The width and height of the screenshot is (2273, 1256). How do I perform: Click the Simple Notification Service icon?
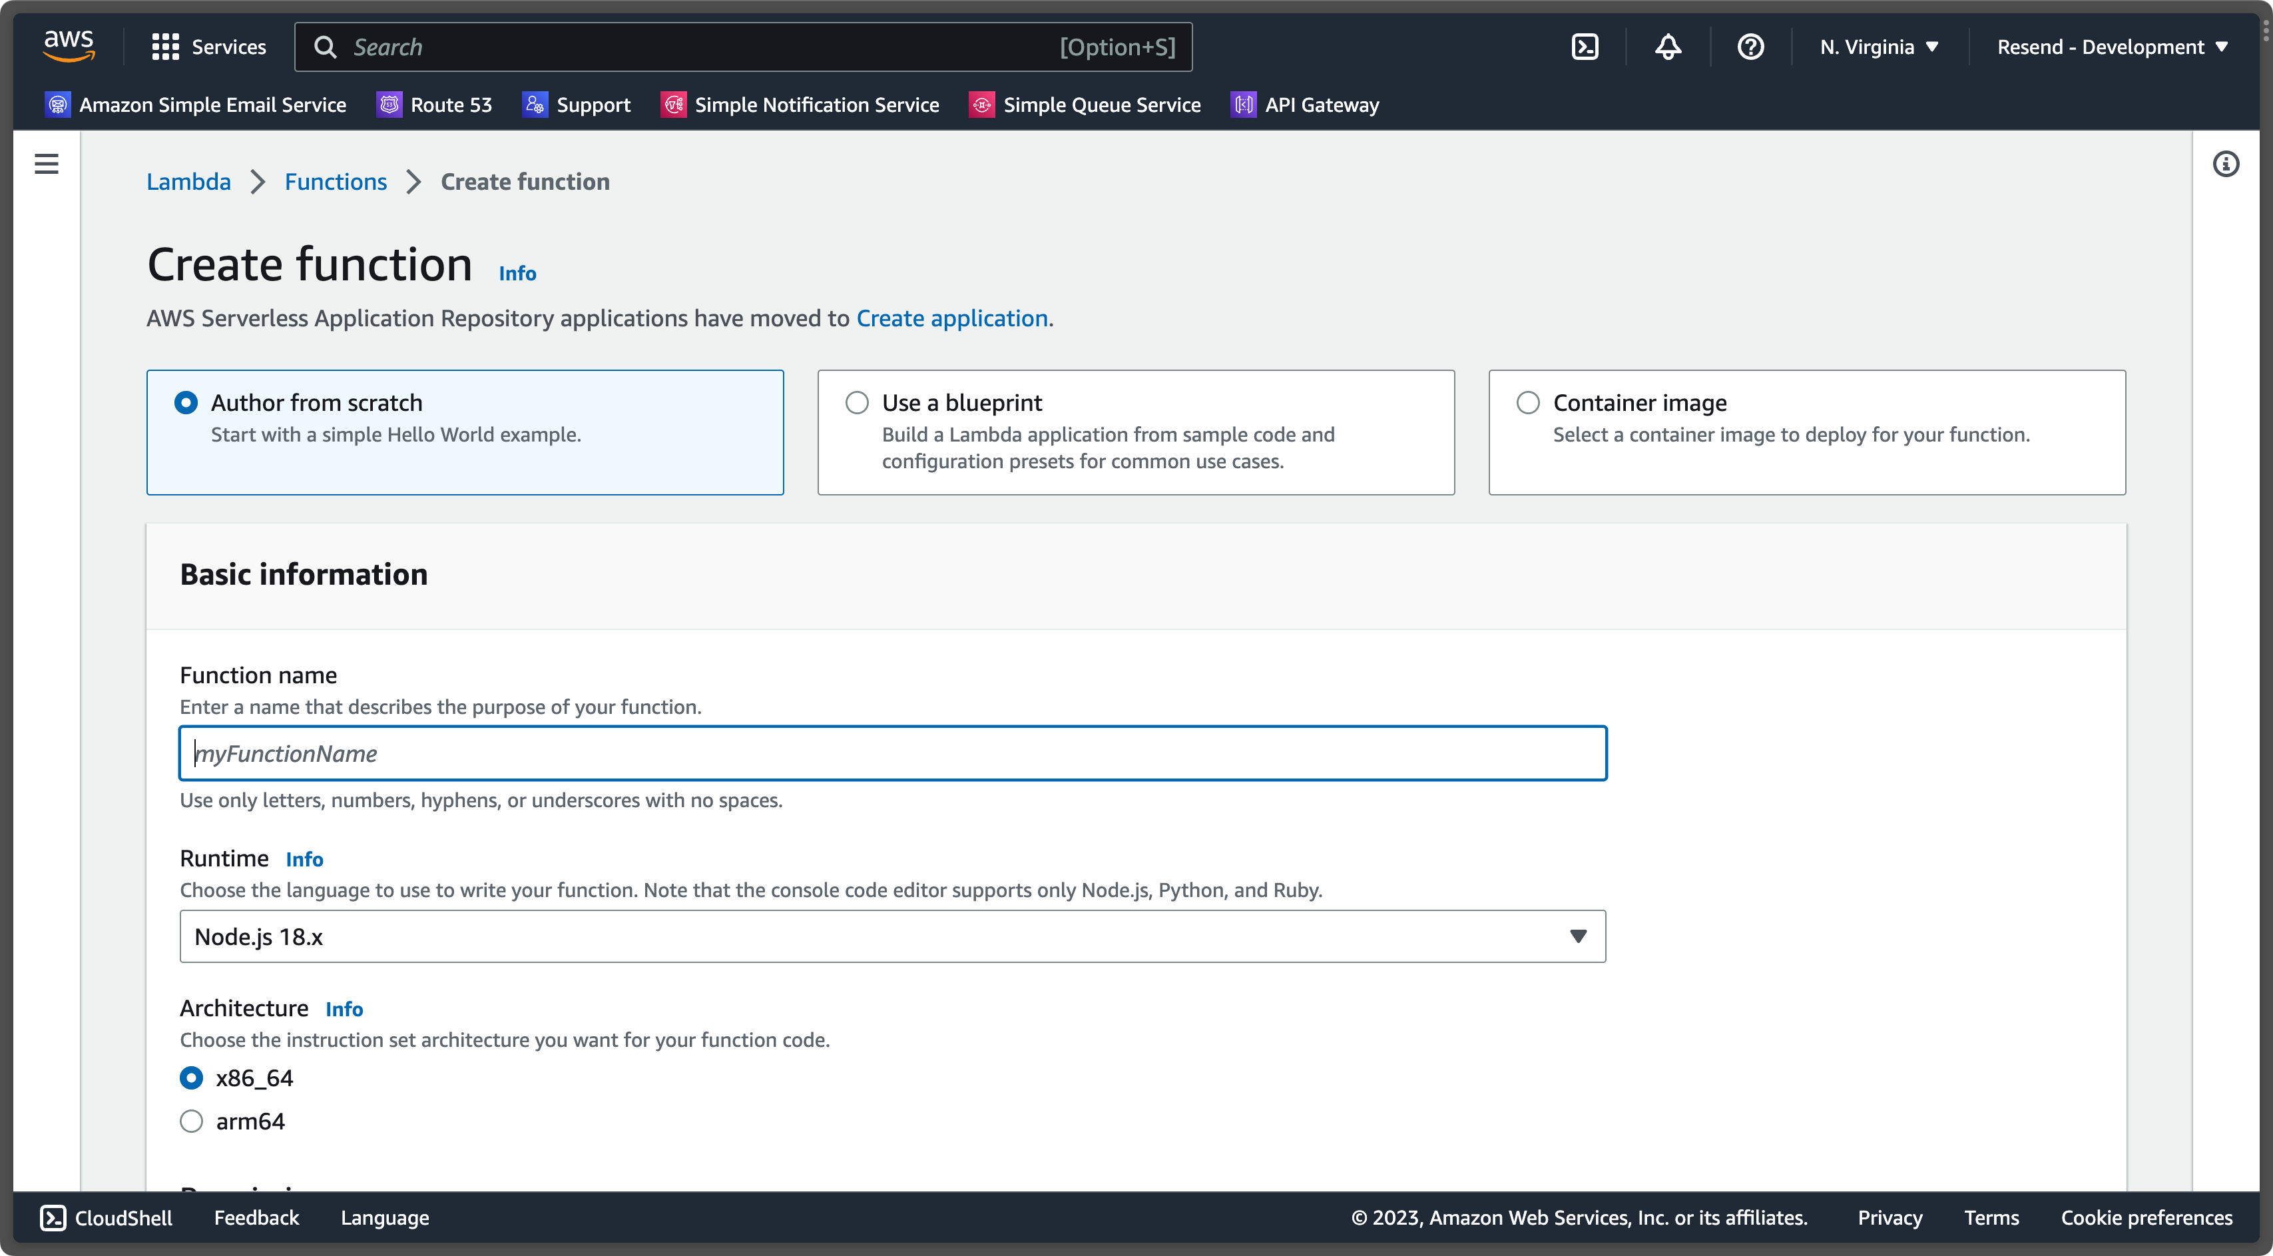[x=673, y=104]
